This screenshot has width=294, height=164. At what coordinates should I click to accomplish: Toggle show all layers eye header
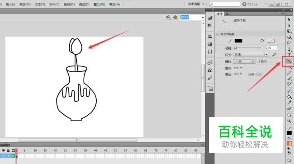pyautogui.click(x=3, y=150)
